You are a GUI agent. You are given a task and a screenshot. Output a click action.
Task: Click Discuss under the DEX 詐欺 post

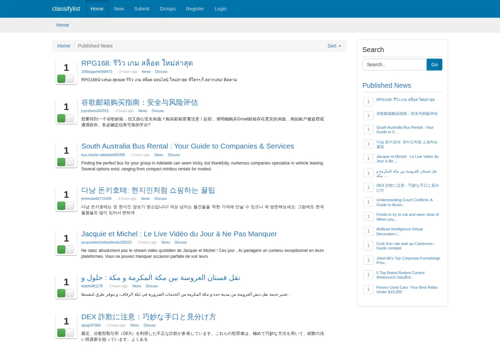tap(150, 325)
